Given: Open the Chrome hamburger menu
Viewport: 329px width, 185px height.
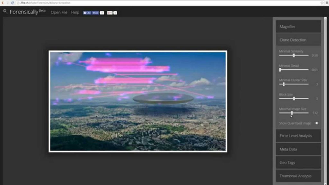Looking at the screenshot, I should tap(326, 3).
